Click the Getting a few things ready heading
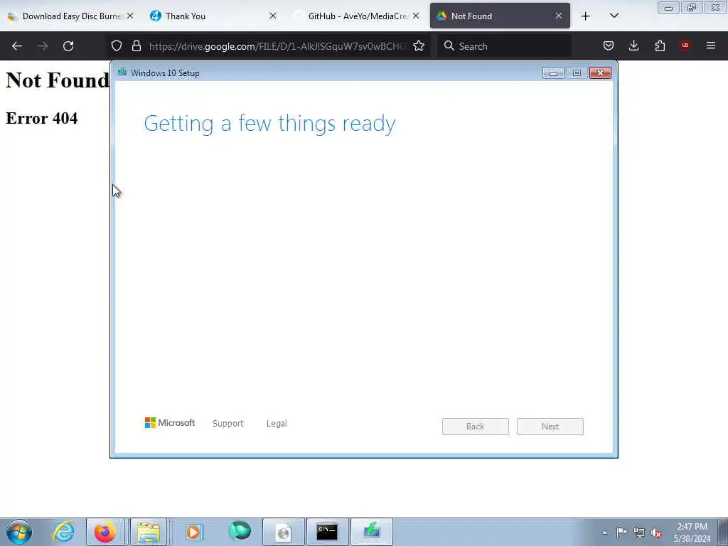The width and height of the screenshot is (728, 546). tap(269, 124)
